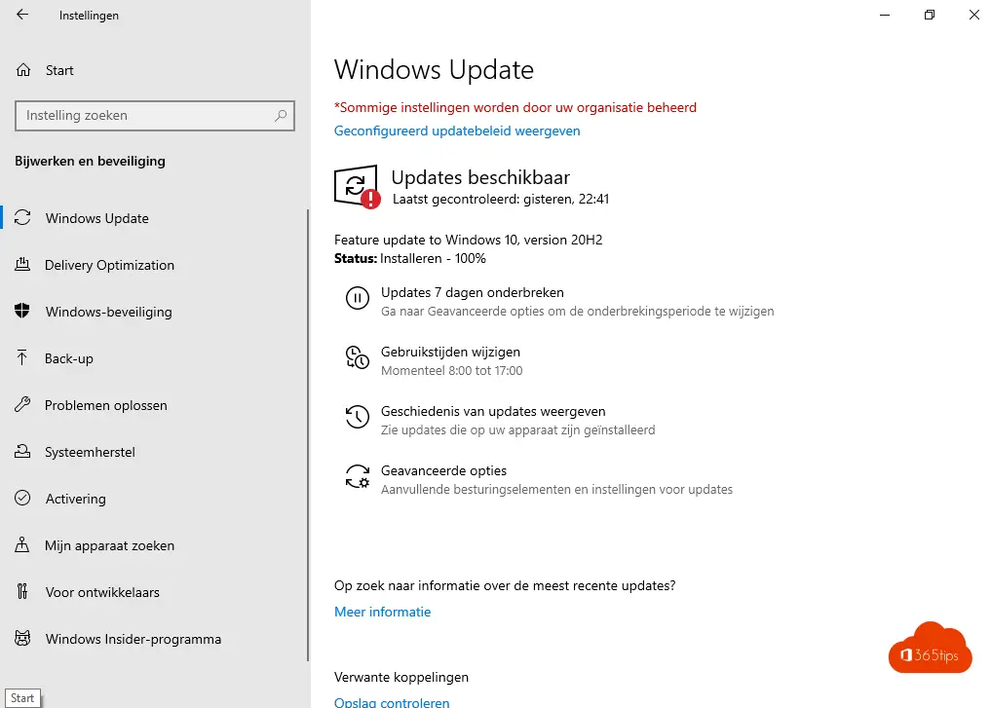Open the Start home icon
This screenshot has width=991, height=708.
tap(23, 70)
